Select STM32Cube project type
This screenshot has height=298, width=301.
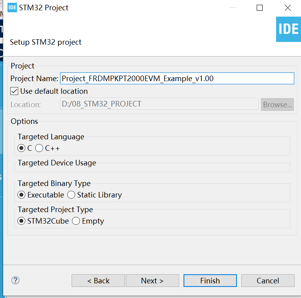pos(21,221)
